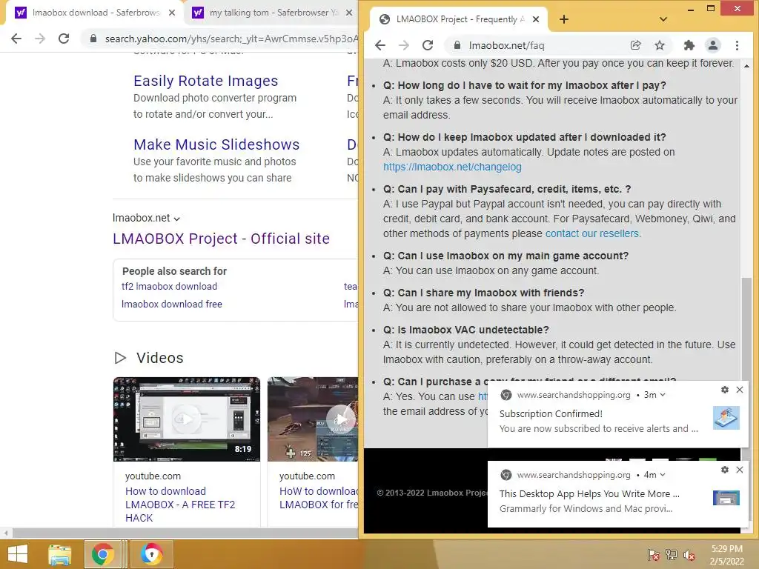Close the Imaobox download tab
This screenshot has height=569, width=759.
click(172, 13)
